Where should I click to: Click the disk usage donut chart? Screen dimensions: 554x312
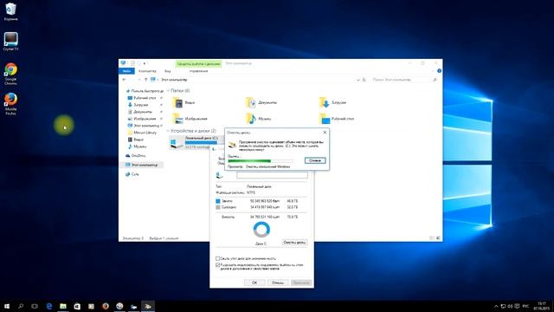coord(261,230)
